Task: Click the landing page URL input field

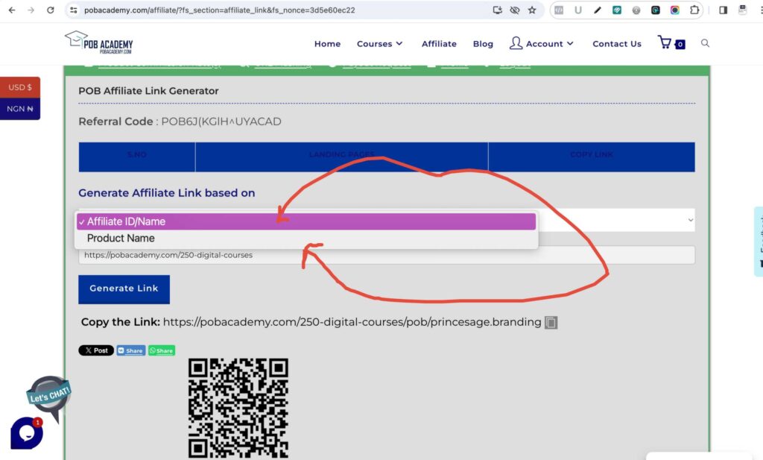Action: pyautogui.click(x=387, y=255)
